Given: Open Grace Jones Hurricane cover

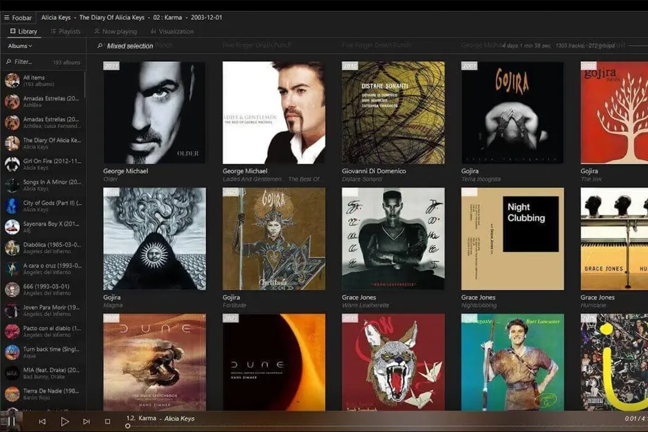Looking at the screenshot, I should point(614,239).
